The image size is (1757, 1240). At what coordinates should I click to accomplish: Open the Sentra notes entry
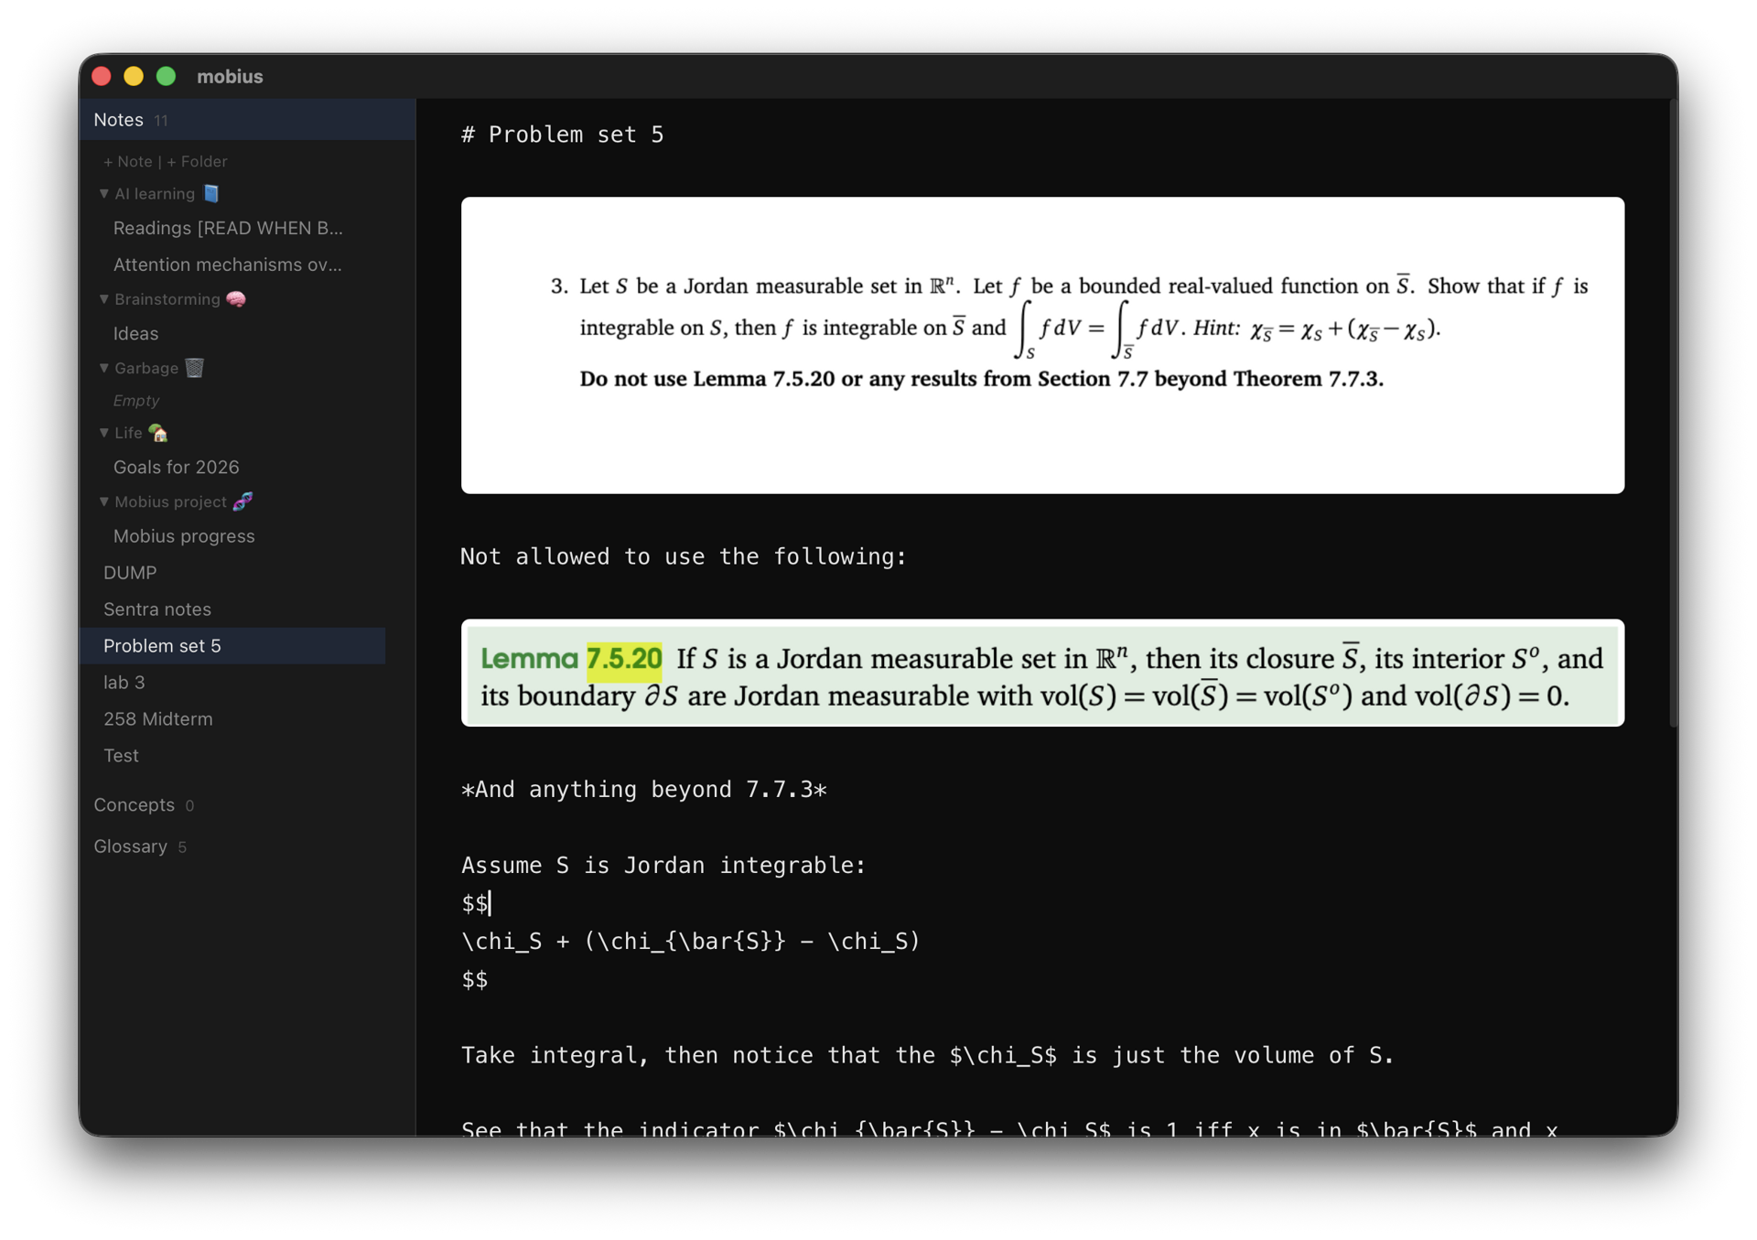point(156,609)
